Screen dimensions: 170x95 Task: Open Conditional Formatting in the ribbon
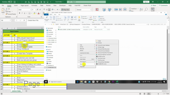coord(97,9)
